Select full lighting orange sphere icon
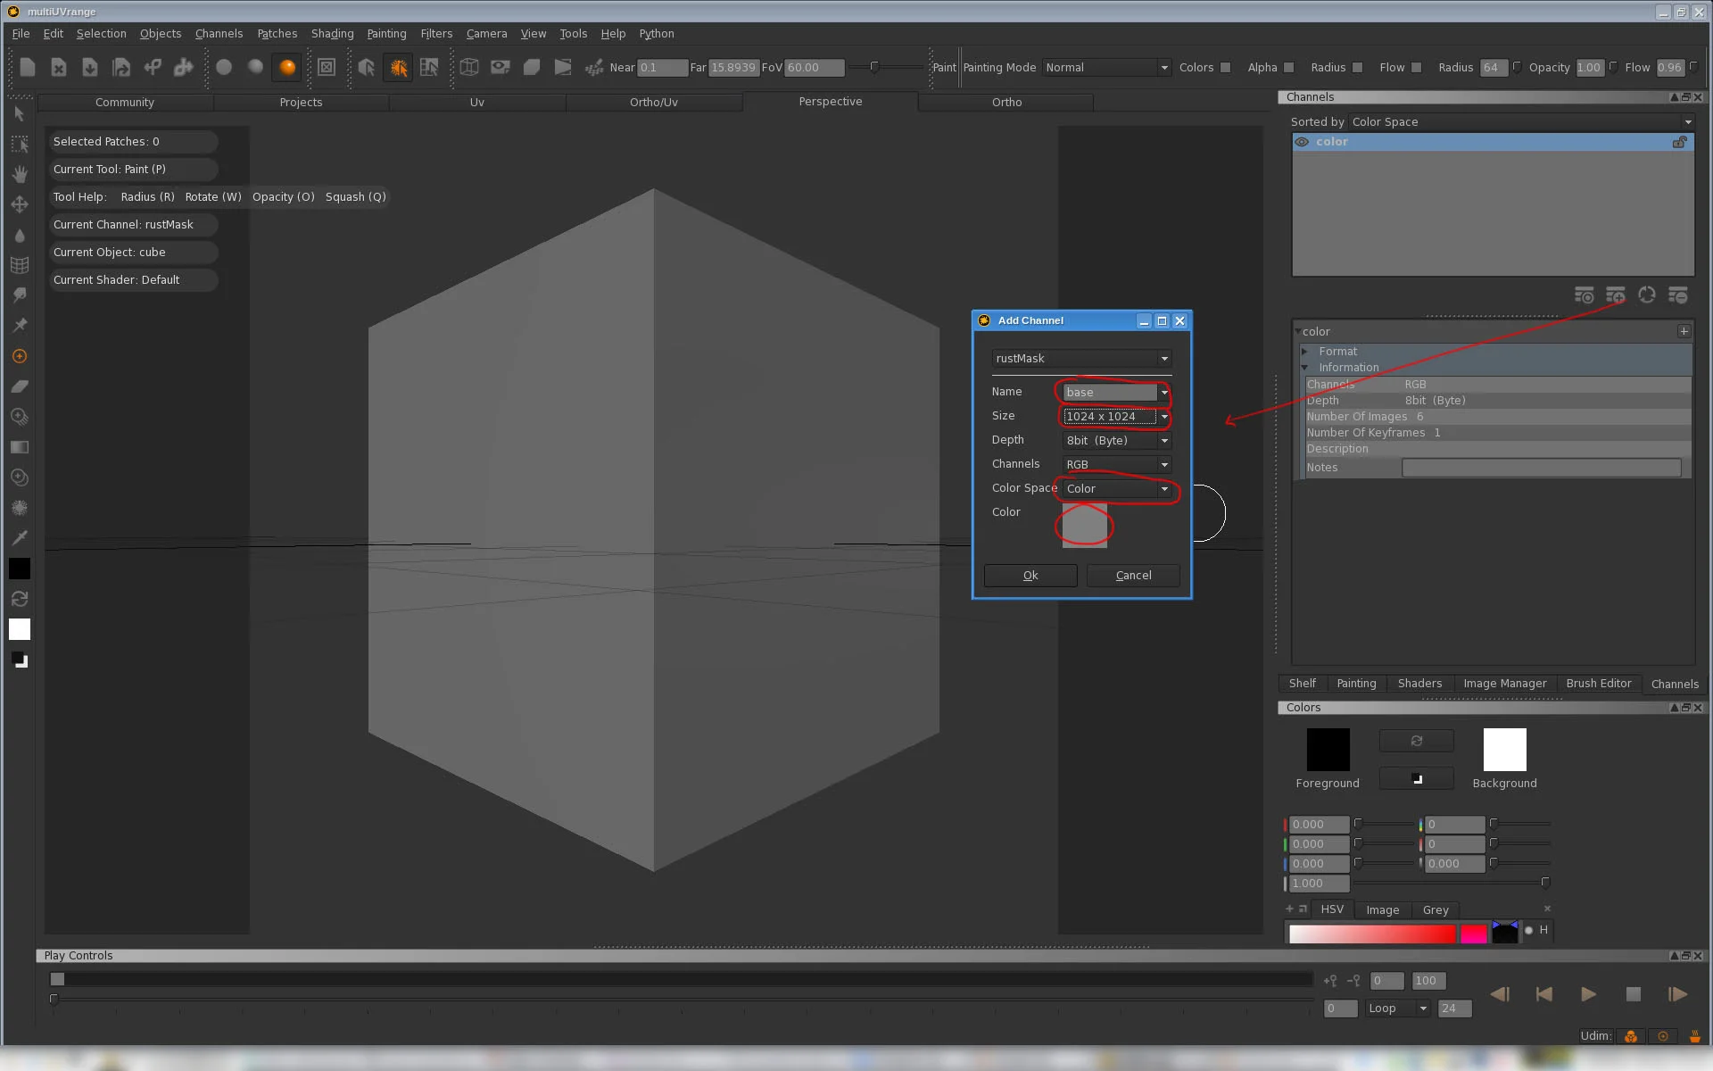This screenshot has width=1713, height=1071. point(287,67)
